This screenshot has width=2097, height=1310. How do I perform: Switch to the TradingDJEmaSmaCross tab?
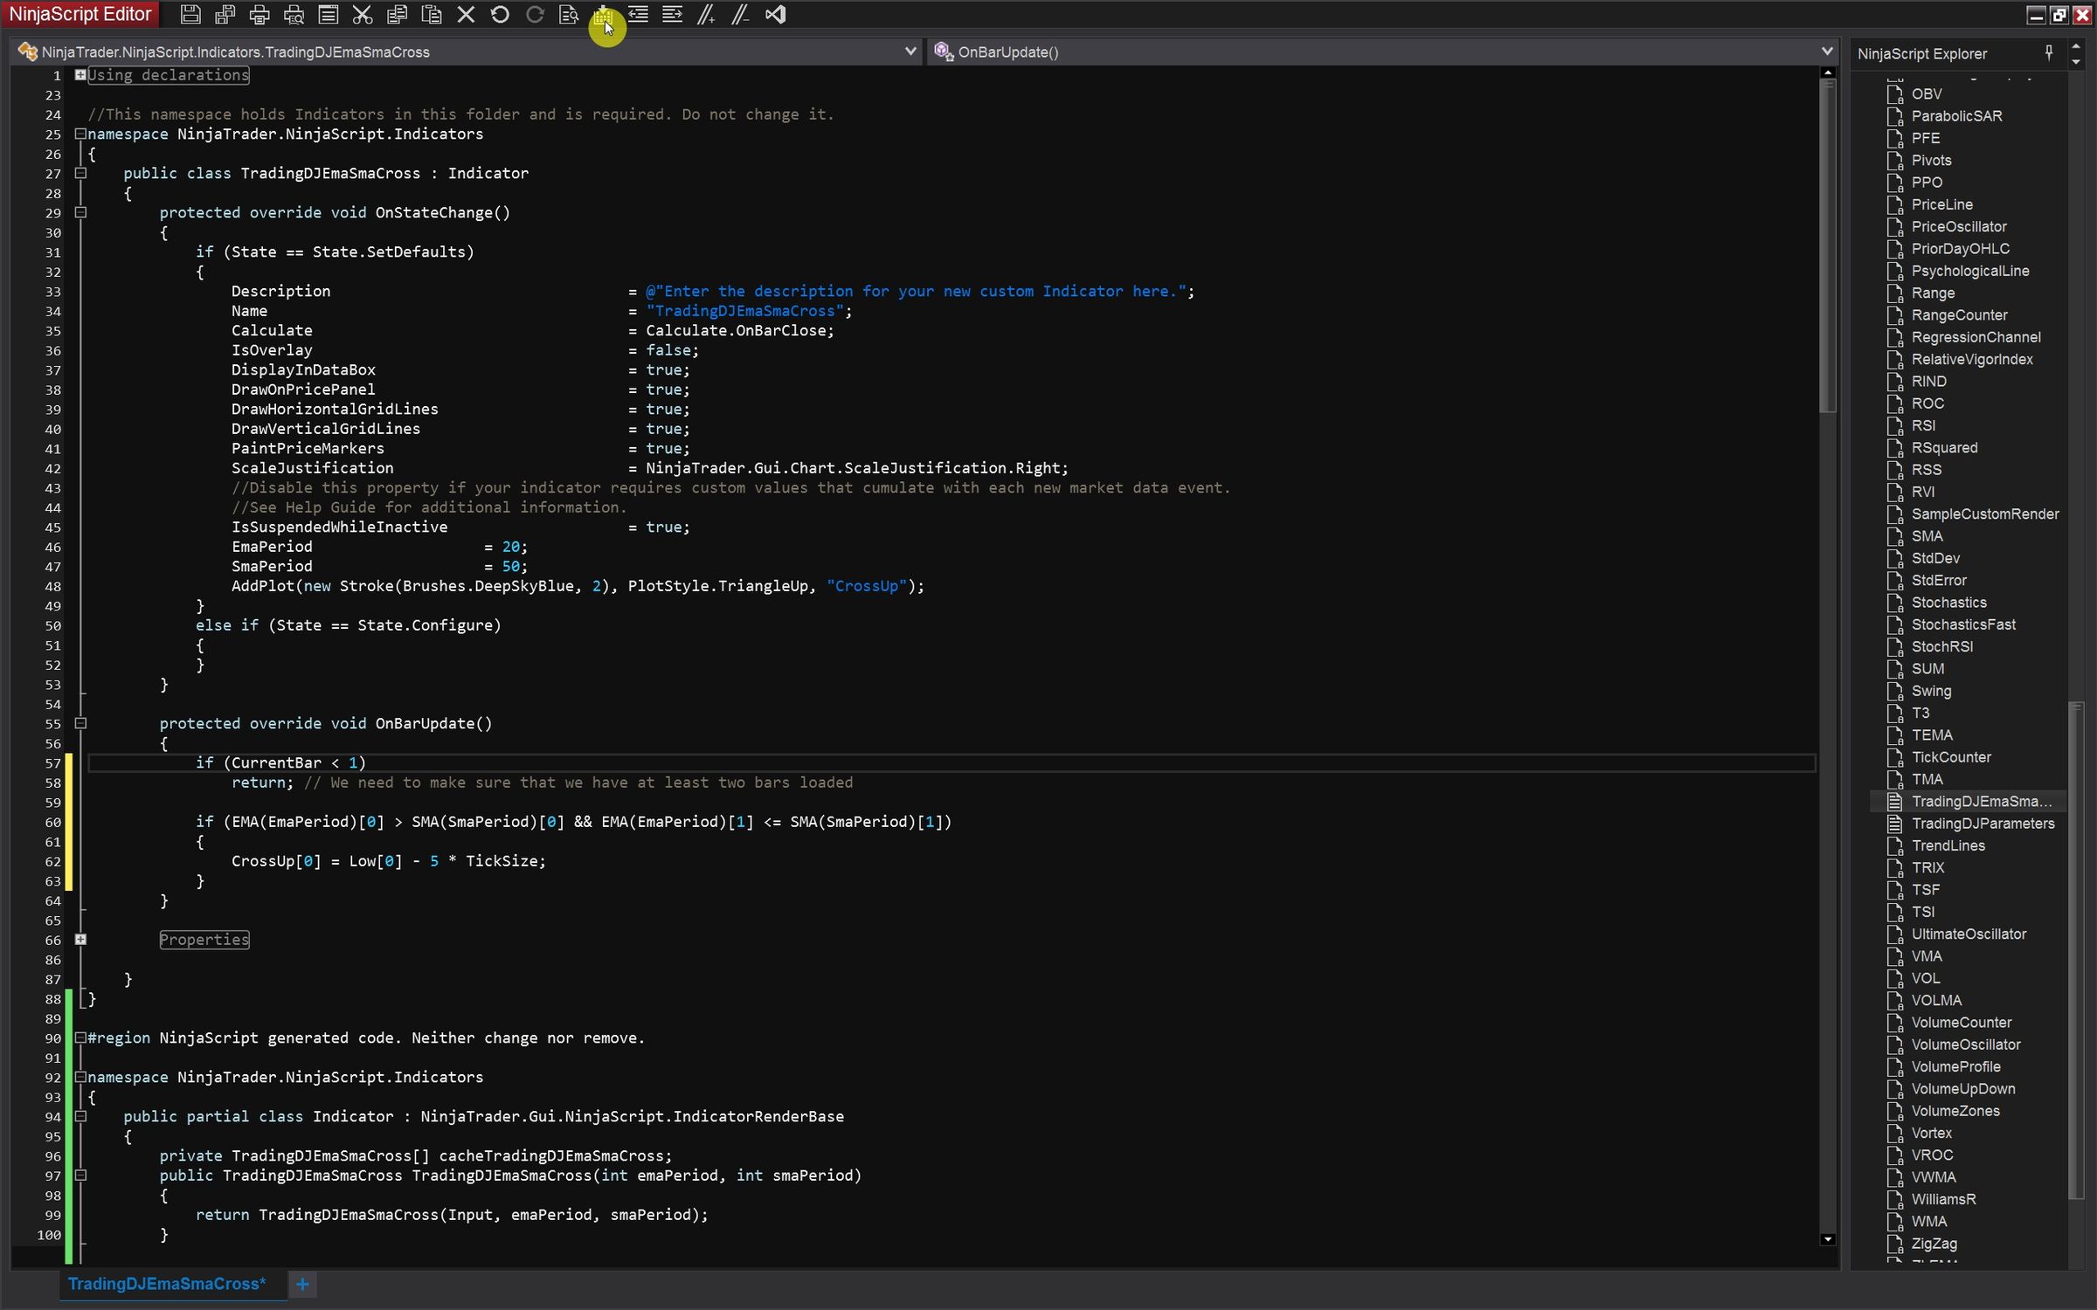pyautogui.click(x=166, y=1284)
